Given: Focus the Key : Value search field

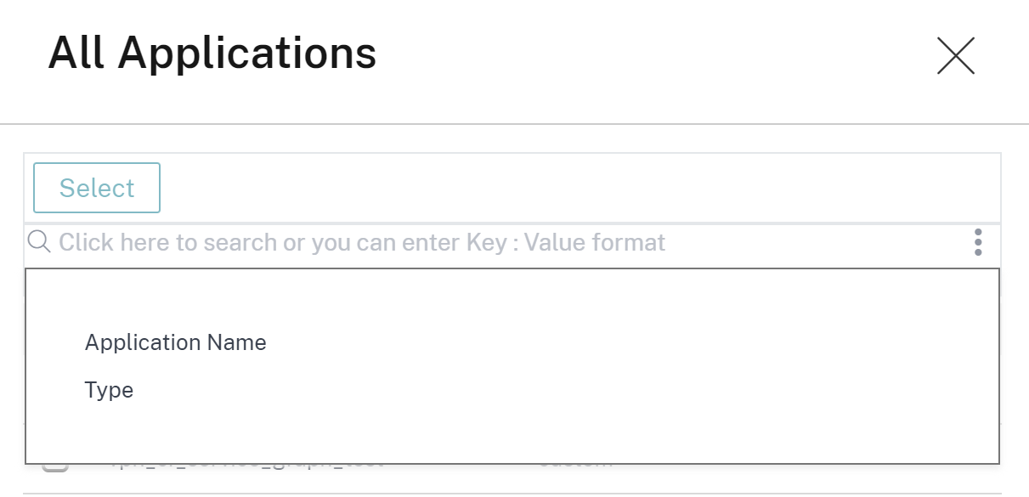Looking at the screenshot, I should (501, 243).
